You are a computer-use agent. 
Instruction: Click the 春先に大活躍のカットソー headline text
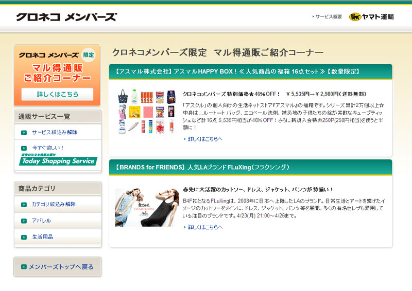point(258,190)
